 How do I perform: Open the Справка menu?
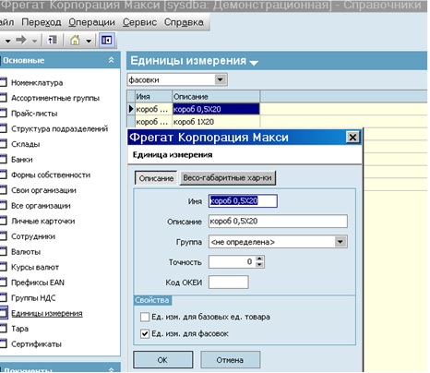[184, 22]
